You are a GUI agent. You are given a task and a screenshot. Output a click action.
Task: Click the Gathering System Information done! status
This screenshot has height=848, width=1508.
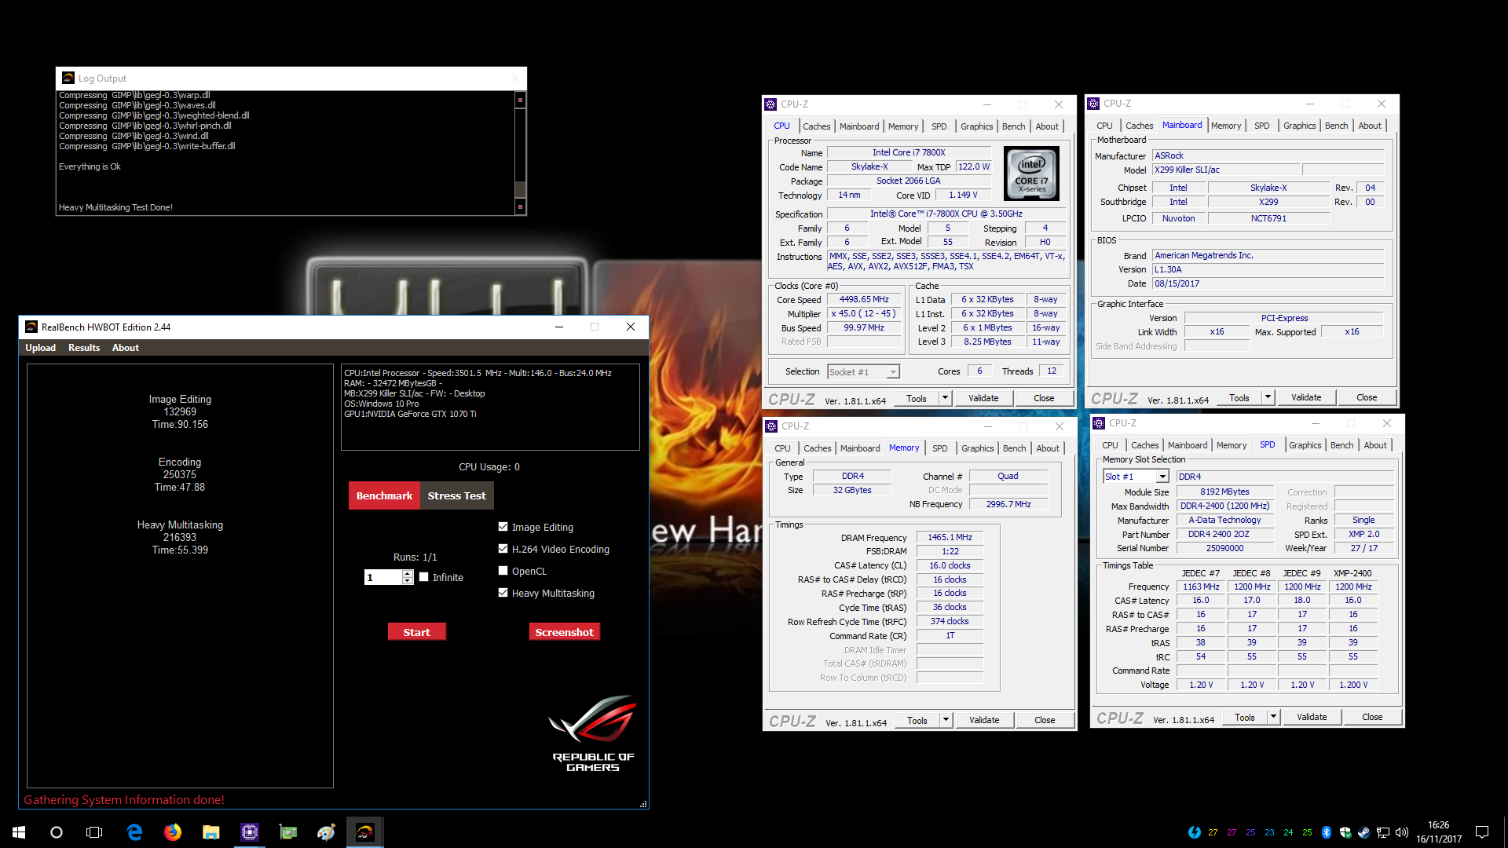[124, 799]
